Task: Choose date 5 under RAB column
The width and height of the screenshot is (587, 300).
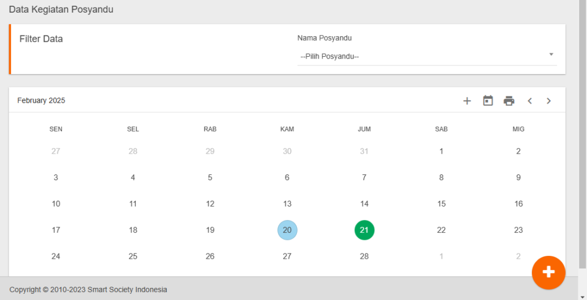Action: (x=210, y=177)
